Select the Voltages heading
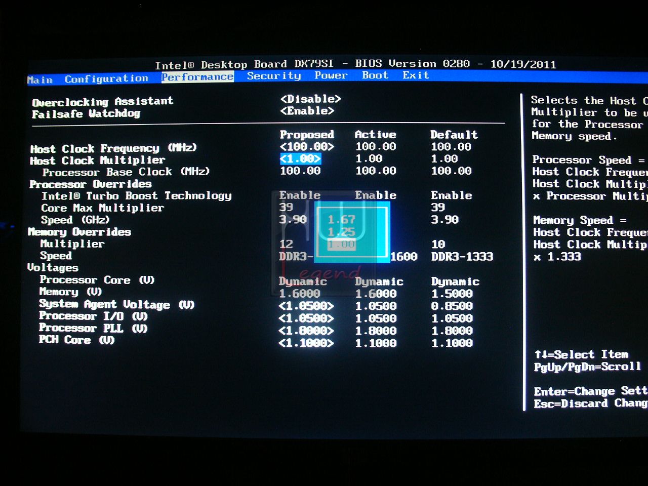Viewport: 648px width, 486px height. 53,268
